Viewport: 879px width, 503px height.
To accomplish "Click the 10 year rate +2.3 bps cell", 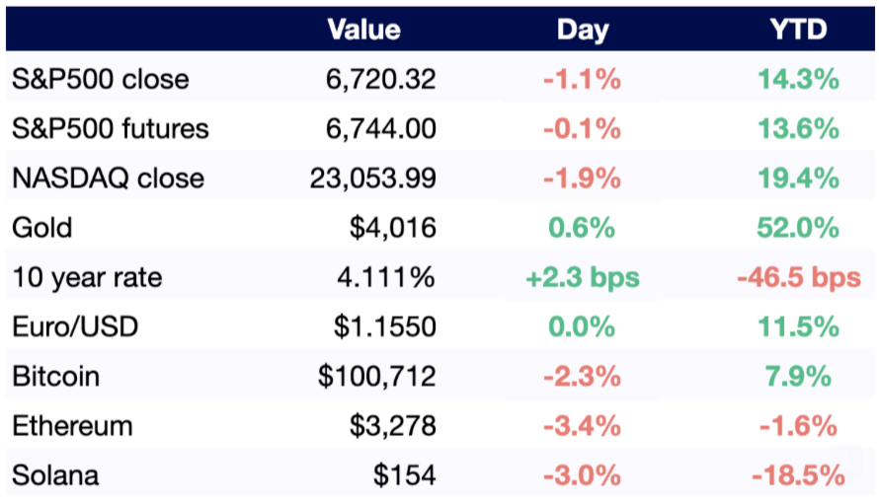I will point(583,278).
